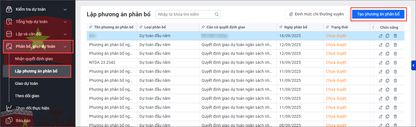Open Nhận quyết định giao submenu item
Viewport: 416px width, 127px height.
click(34, 59)
